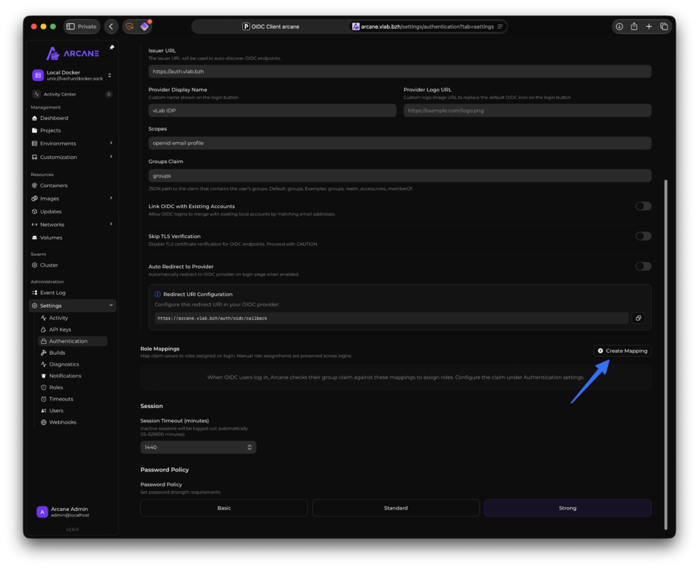
Task: Open Roles settings
Action: pyautogui.click(x=56, y=388)
